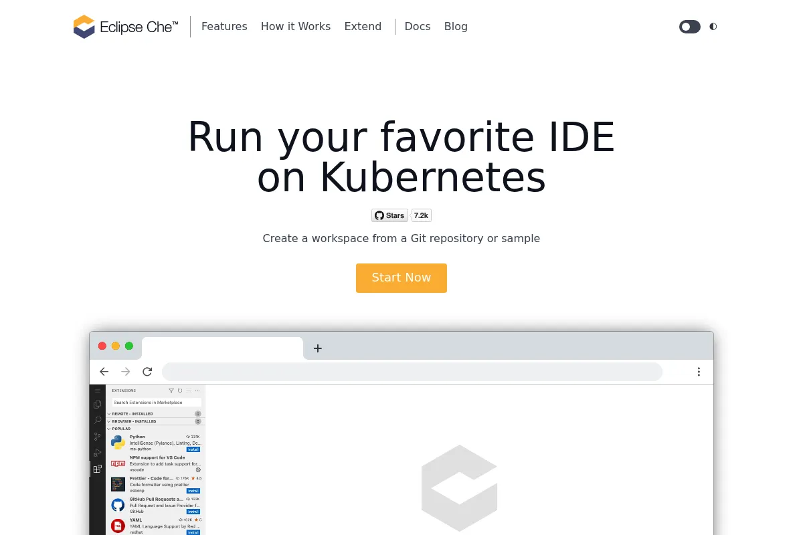Install the Python extension

(x=193, y=449)
